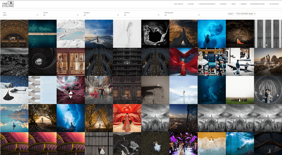Go to the Gallery menu item

(x=191, y=4)
